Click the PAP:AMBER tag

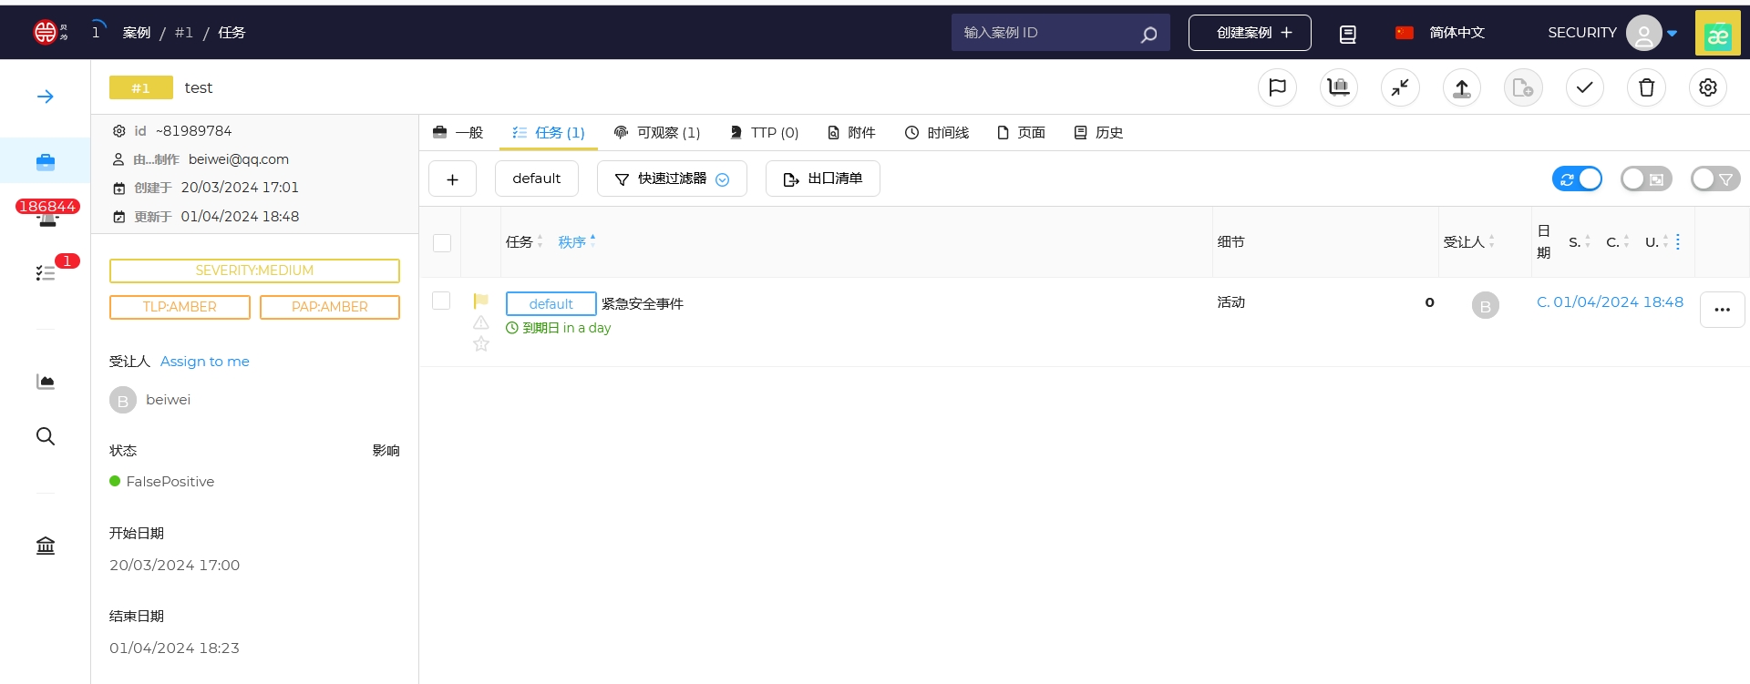pyautogui.click(x=330, y=307)
